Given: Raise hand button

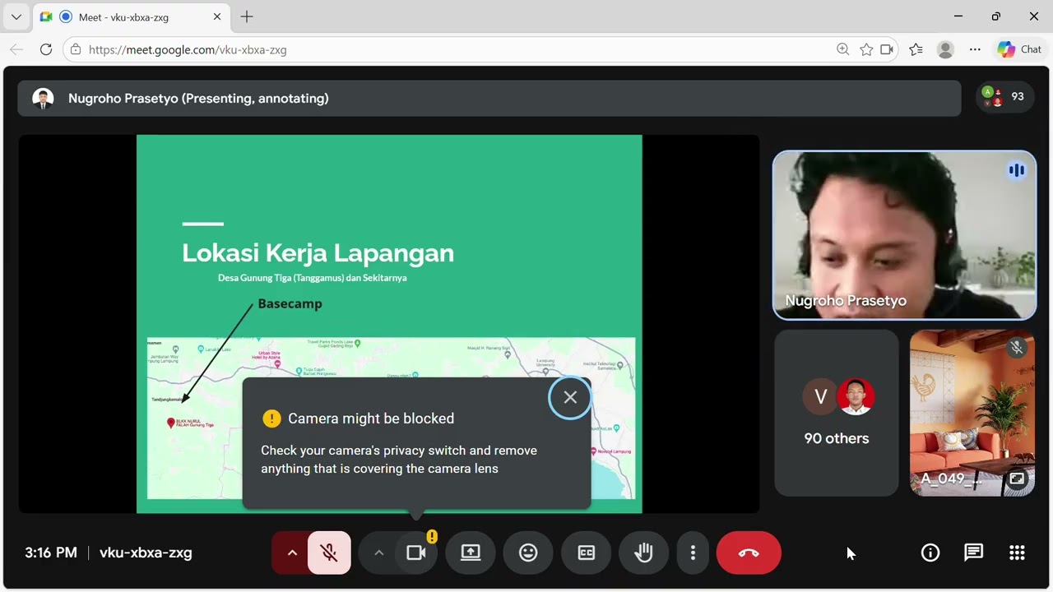Looking at the screenshot, I should click(643, 553).
